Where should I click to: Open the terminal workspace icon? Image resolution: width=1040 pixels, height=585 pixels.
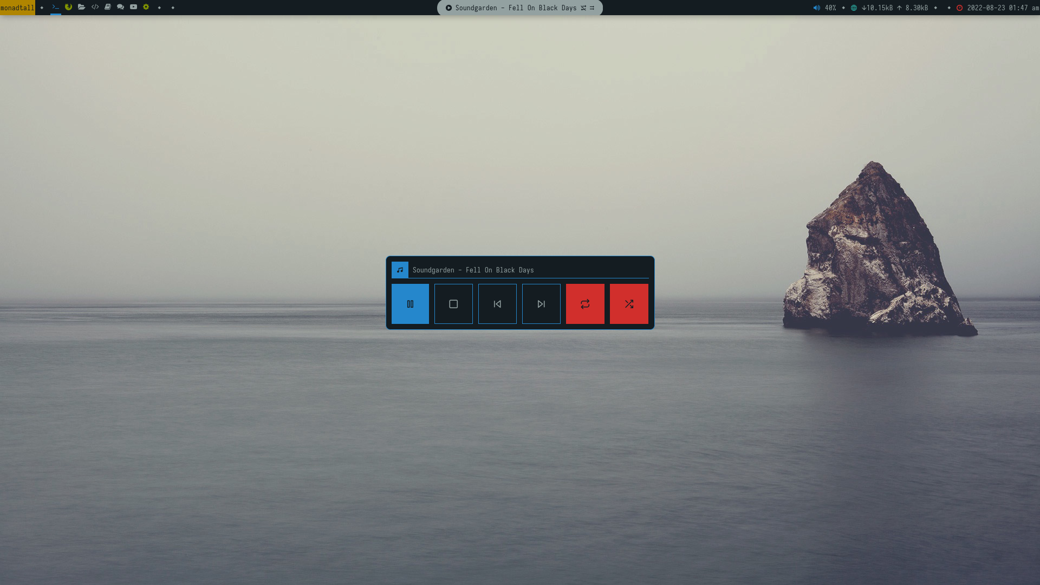55,7
